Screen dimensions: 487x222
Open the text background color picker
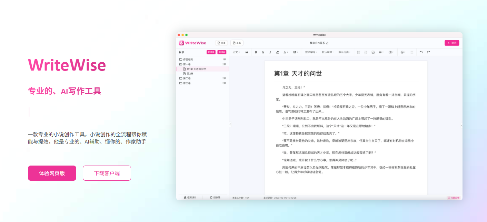coord(296,52)
